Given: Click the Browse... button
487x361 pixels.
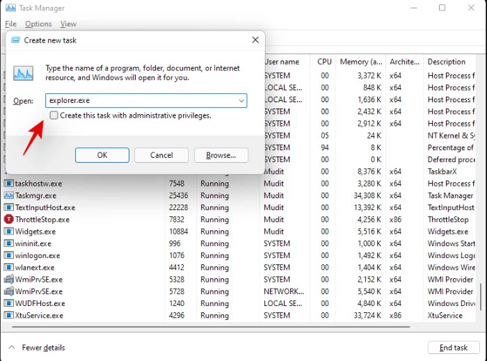Looking at the screenshot, I should point(221,155).
